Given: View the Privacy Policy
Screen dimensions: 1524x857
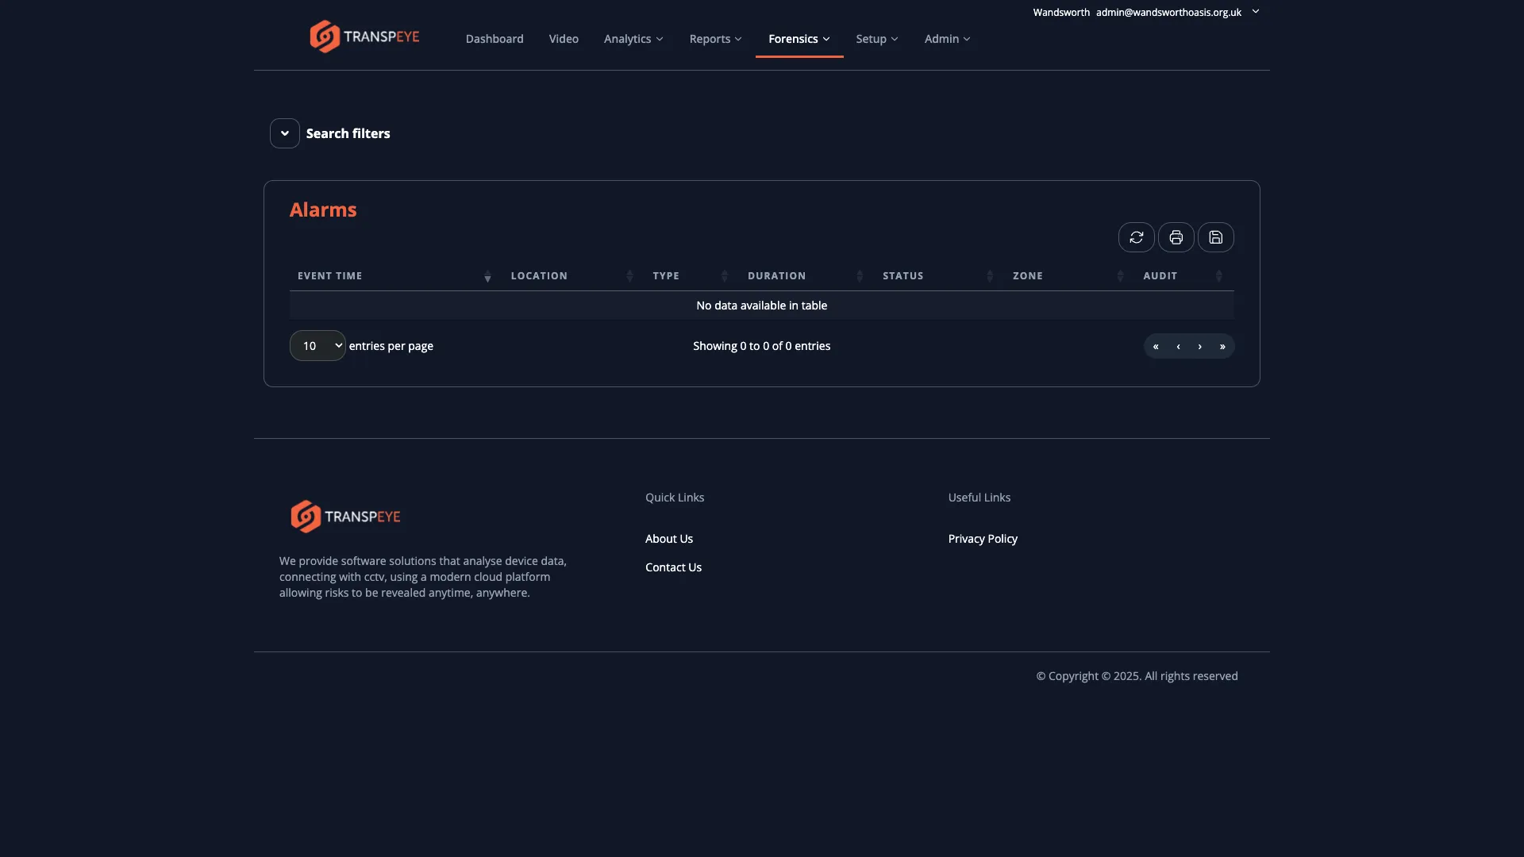Looking at the screenshot, I should [x=983, y=538].
